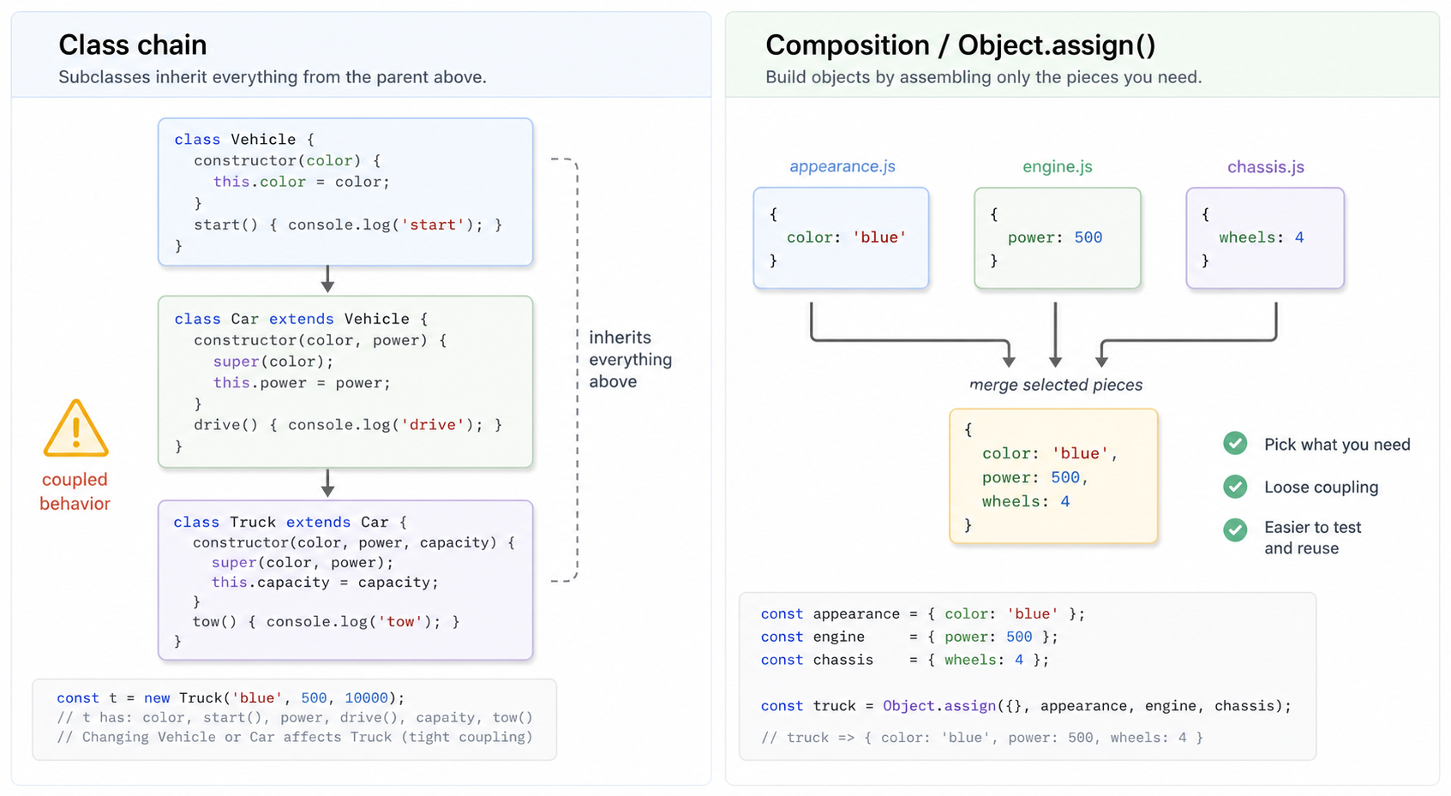
Task: Select the Class chain heading
Action: click(133, 45)
